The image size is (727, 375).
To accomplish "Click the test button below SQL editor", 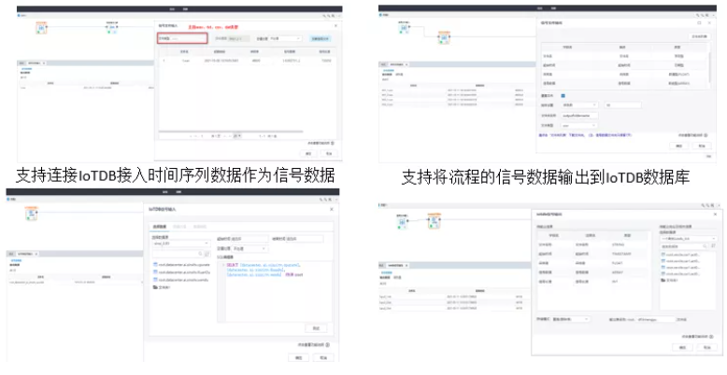I will [x=316, y=327].
